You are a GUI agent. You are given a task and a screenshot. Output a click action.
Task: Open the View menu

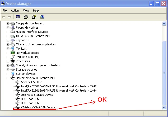[x=26, y=10]
